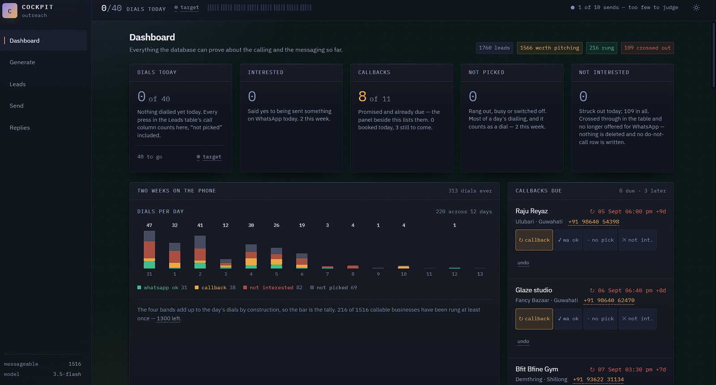Mark Raju Reyaz as no pick
716x385 pixels.
(x=601, y=240)
